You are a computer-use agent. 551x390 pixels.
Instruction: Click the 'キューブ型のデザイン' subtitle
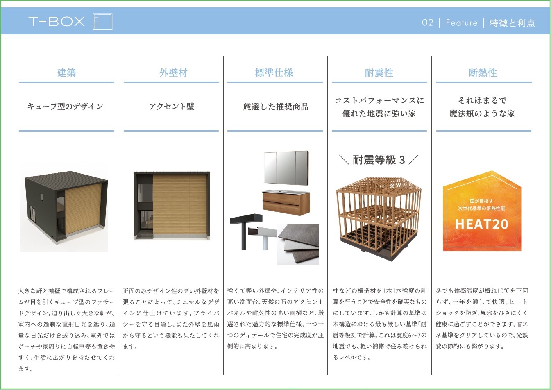click(65, 107)
